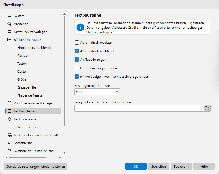This screenshot has width=219, height=174.
Task: Click the Textbausteine list icon
Action: 9,111
